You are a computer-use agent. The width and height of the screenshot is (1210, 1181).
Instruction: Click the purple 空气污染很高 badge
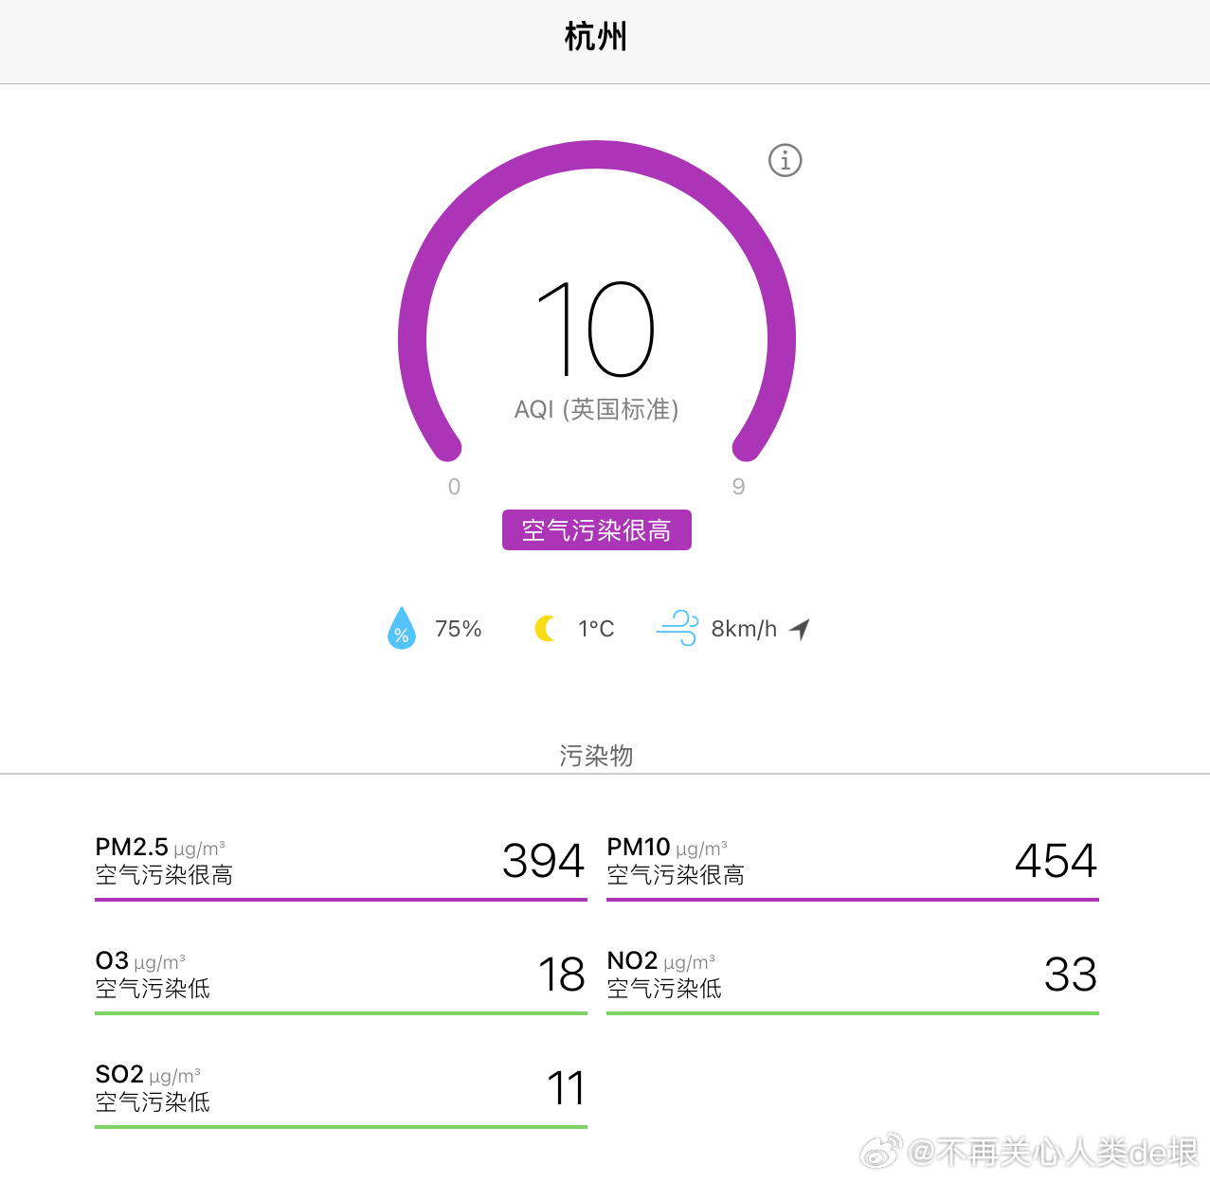[x=596, y=530]
